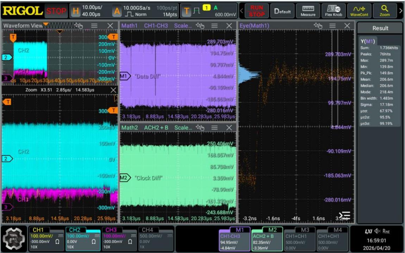The width and height of the screenshot is (405, 253).
Task: Click the RIGOL logo
Action: click(x=23, y=11)
